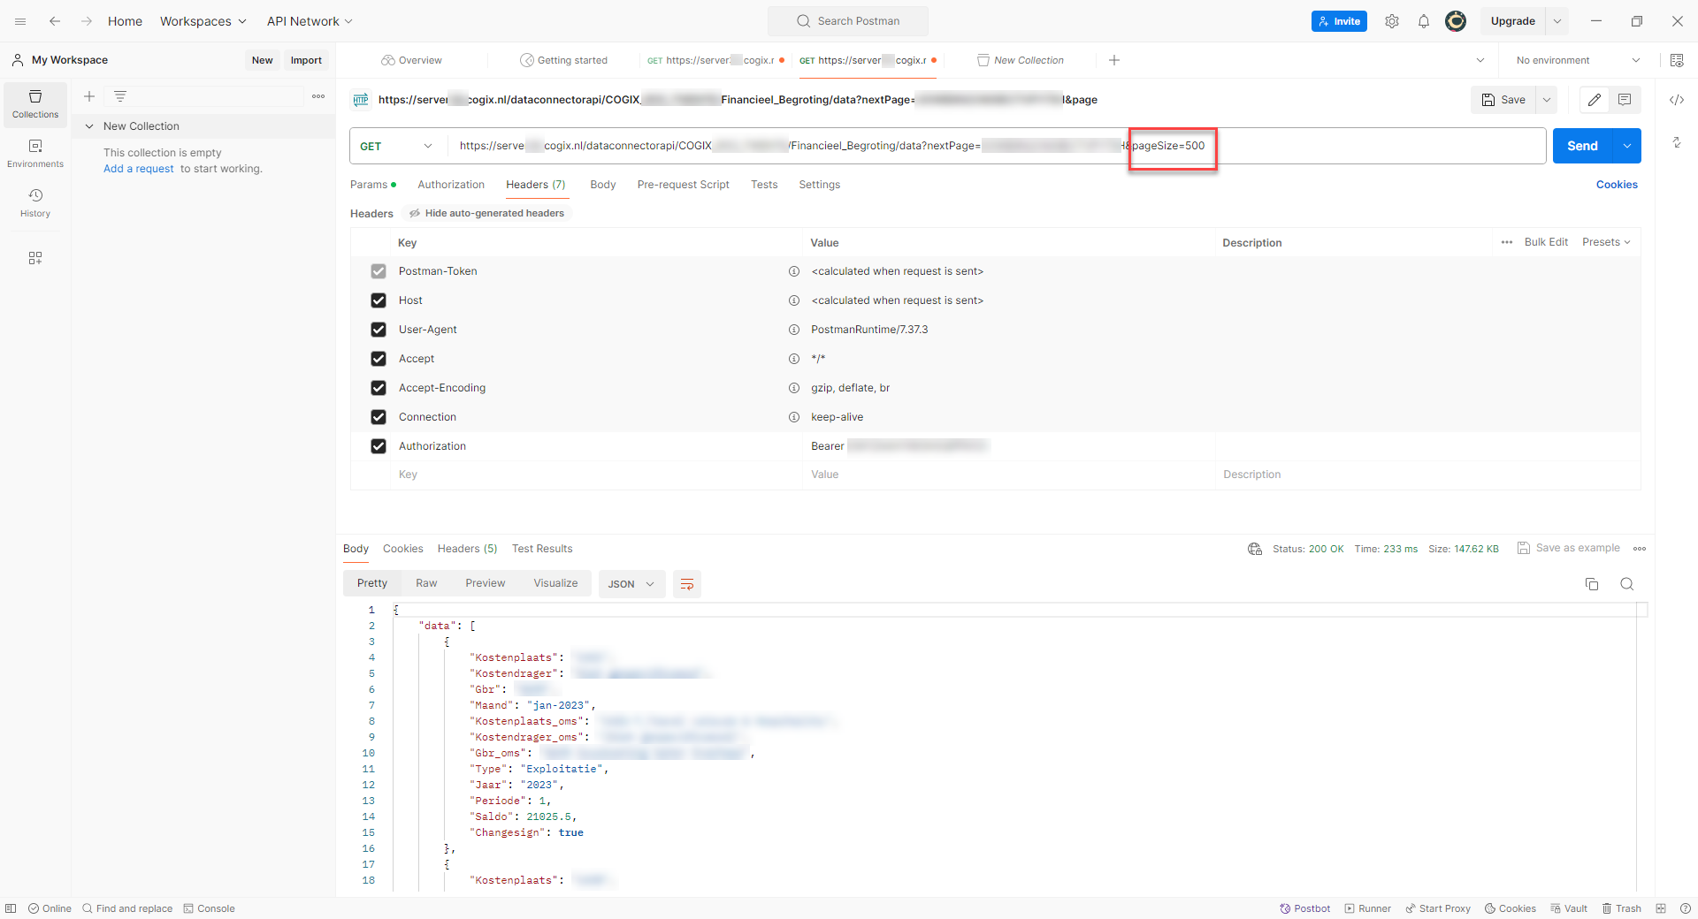This screenshot has height=919, width=1698.
Task: Click the Wrap lines icon in response
Action: 687,584
